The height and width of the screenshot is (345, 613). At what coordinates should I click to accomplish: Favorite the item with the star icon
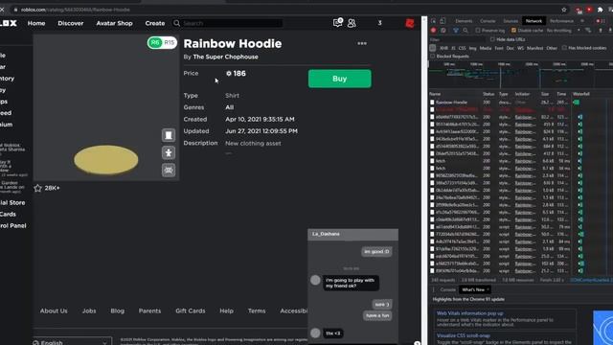[x=38, y=188]
